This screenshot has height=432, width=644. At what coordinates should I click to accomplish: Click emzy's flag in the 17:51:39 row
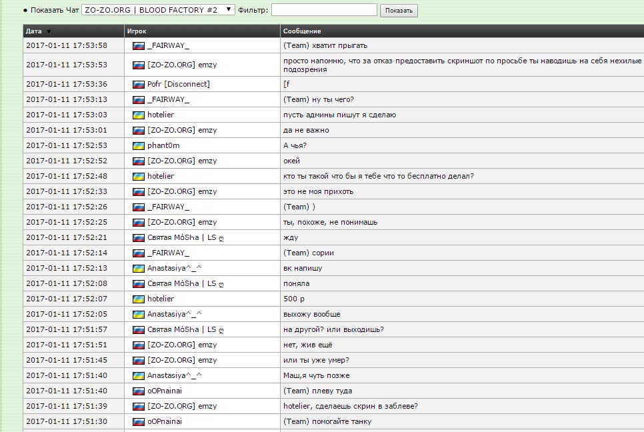[139, 406]
